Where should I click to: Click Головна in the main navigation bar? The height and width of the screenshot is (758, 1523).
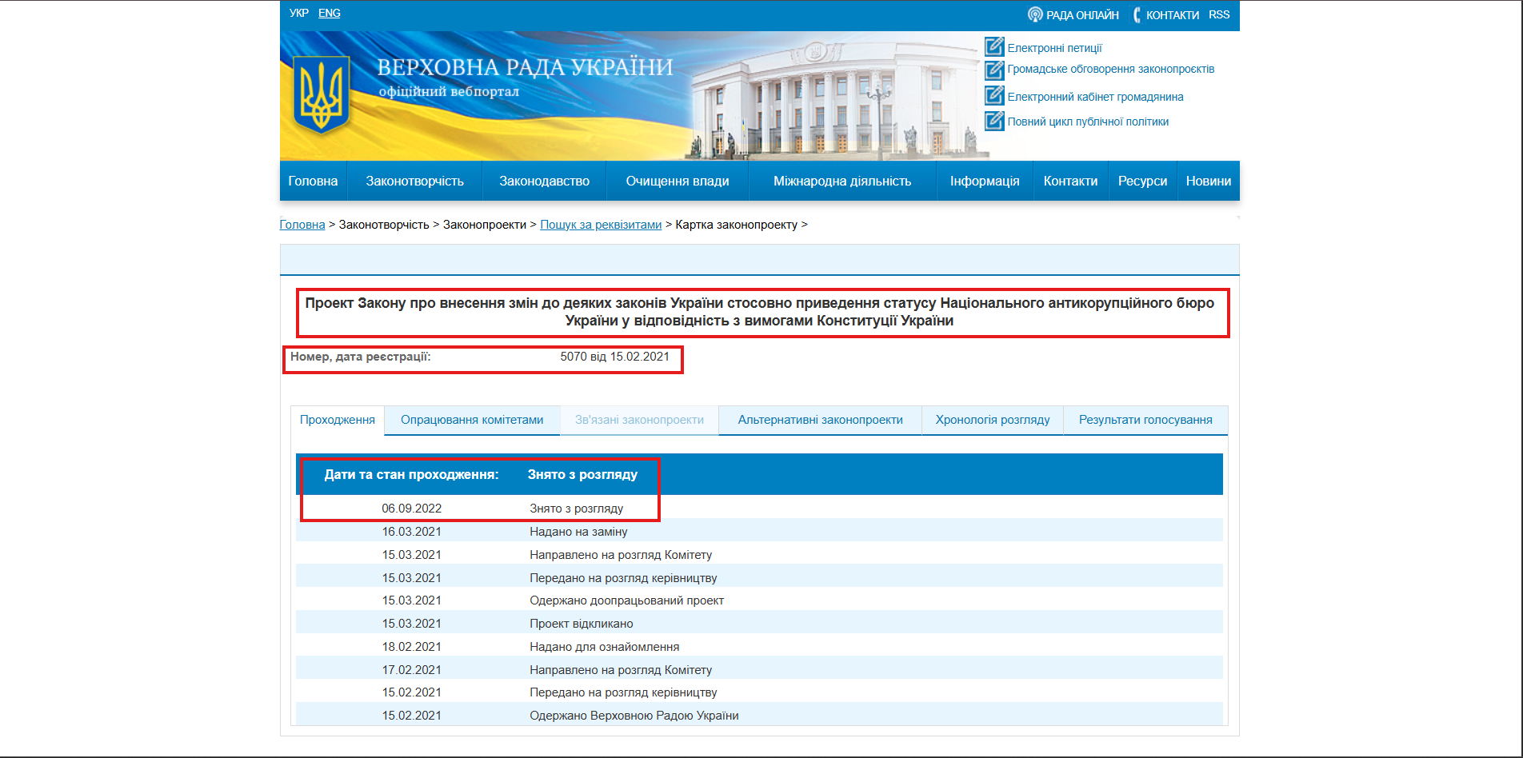click(x=313, y=181)
